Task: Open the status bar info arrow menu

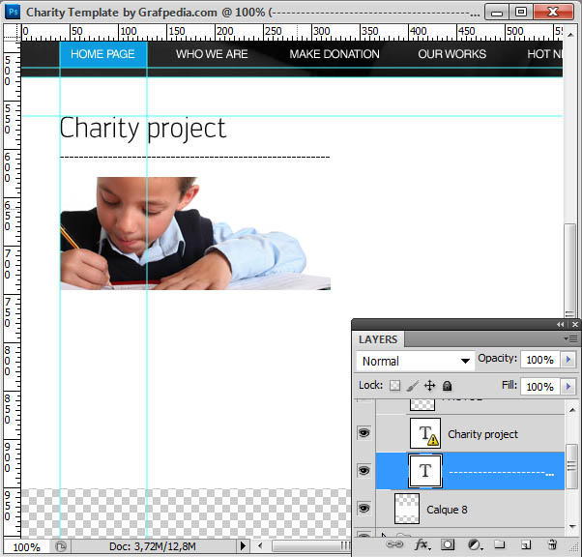Action: (243, 545)
